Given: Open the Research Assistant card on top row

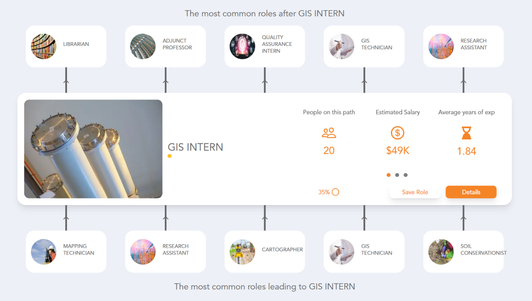Looking at the screenshot, I should pyautogui.click(x=463, y=46).
